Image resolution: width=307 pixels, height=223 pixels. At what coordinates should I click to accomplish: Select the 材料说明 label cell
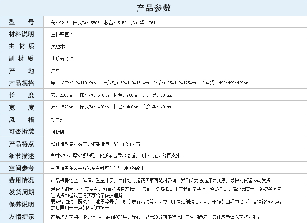coord(22,34)
